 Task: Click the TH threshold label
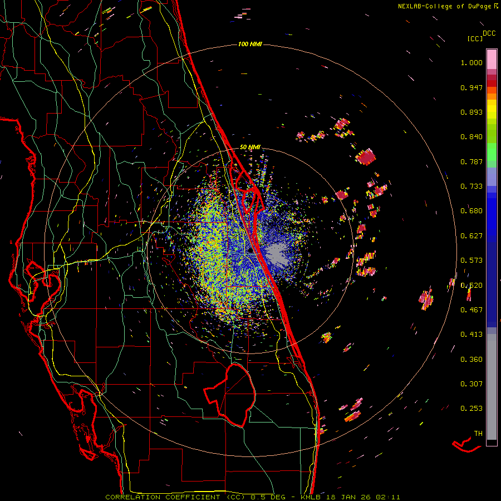click(478, 434)
